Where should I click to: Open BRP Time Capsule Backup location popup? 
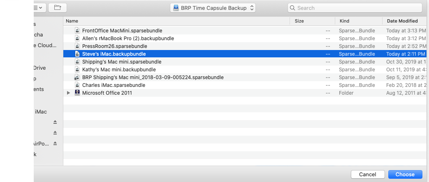[x=213, y=8]
